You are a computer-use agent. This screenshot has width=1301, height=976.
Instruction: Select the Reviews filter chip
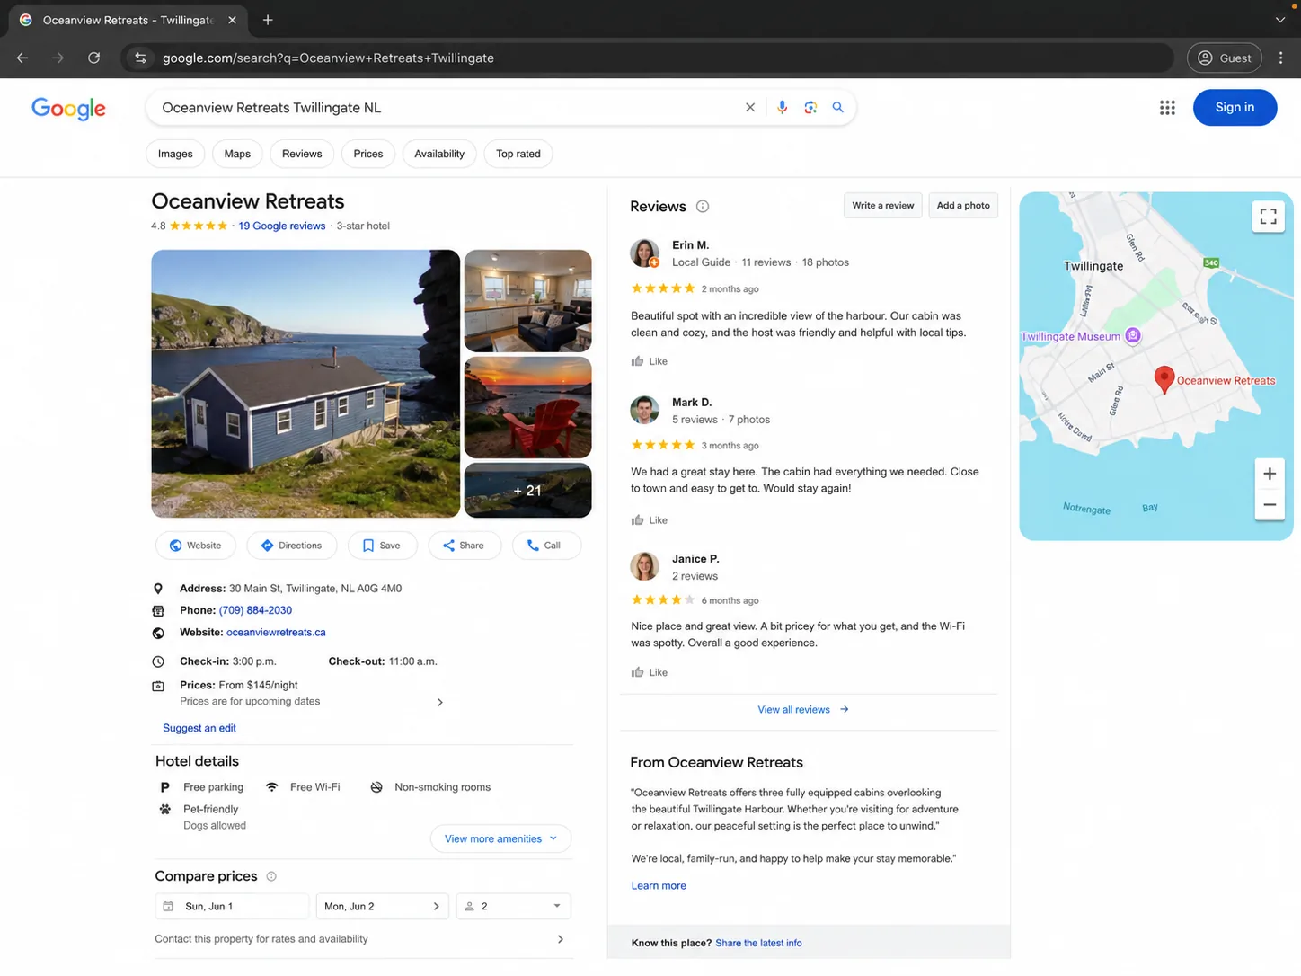pos(302,154)
